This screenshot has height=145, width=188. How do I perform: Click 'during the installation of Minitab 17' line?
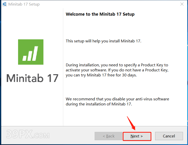(x=99, y=104)
